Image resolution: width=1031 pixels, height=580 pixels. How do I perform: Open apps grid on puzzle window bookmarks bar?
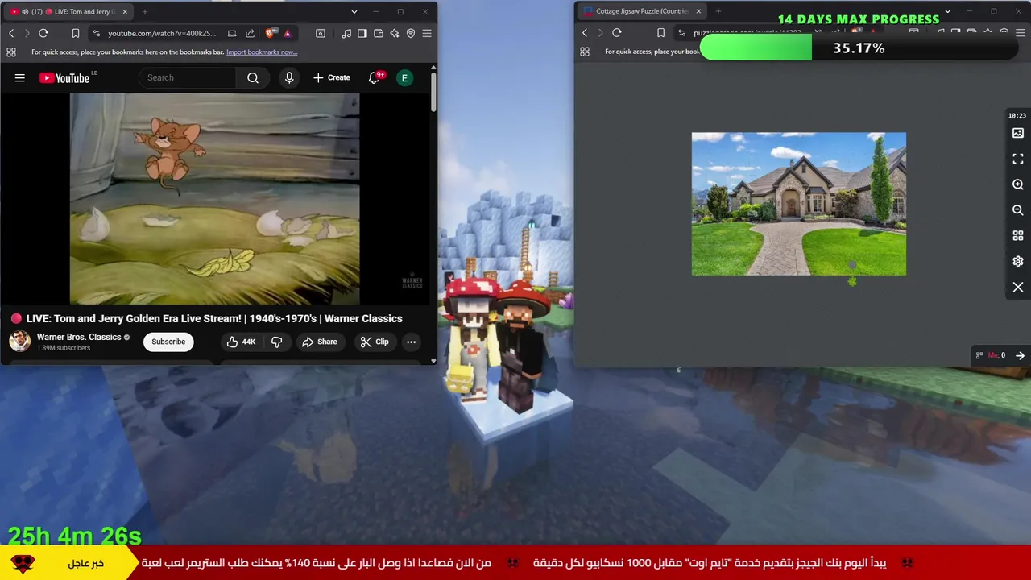(585, 52)
